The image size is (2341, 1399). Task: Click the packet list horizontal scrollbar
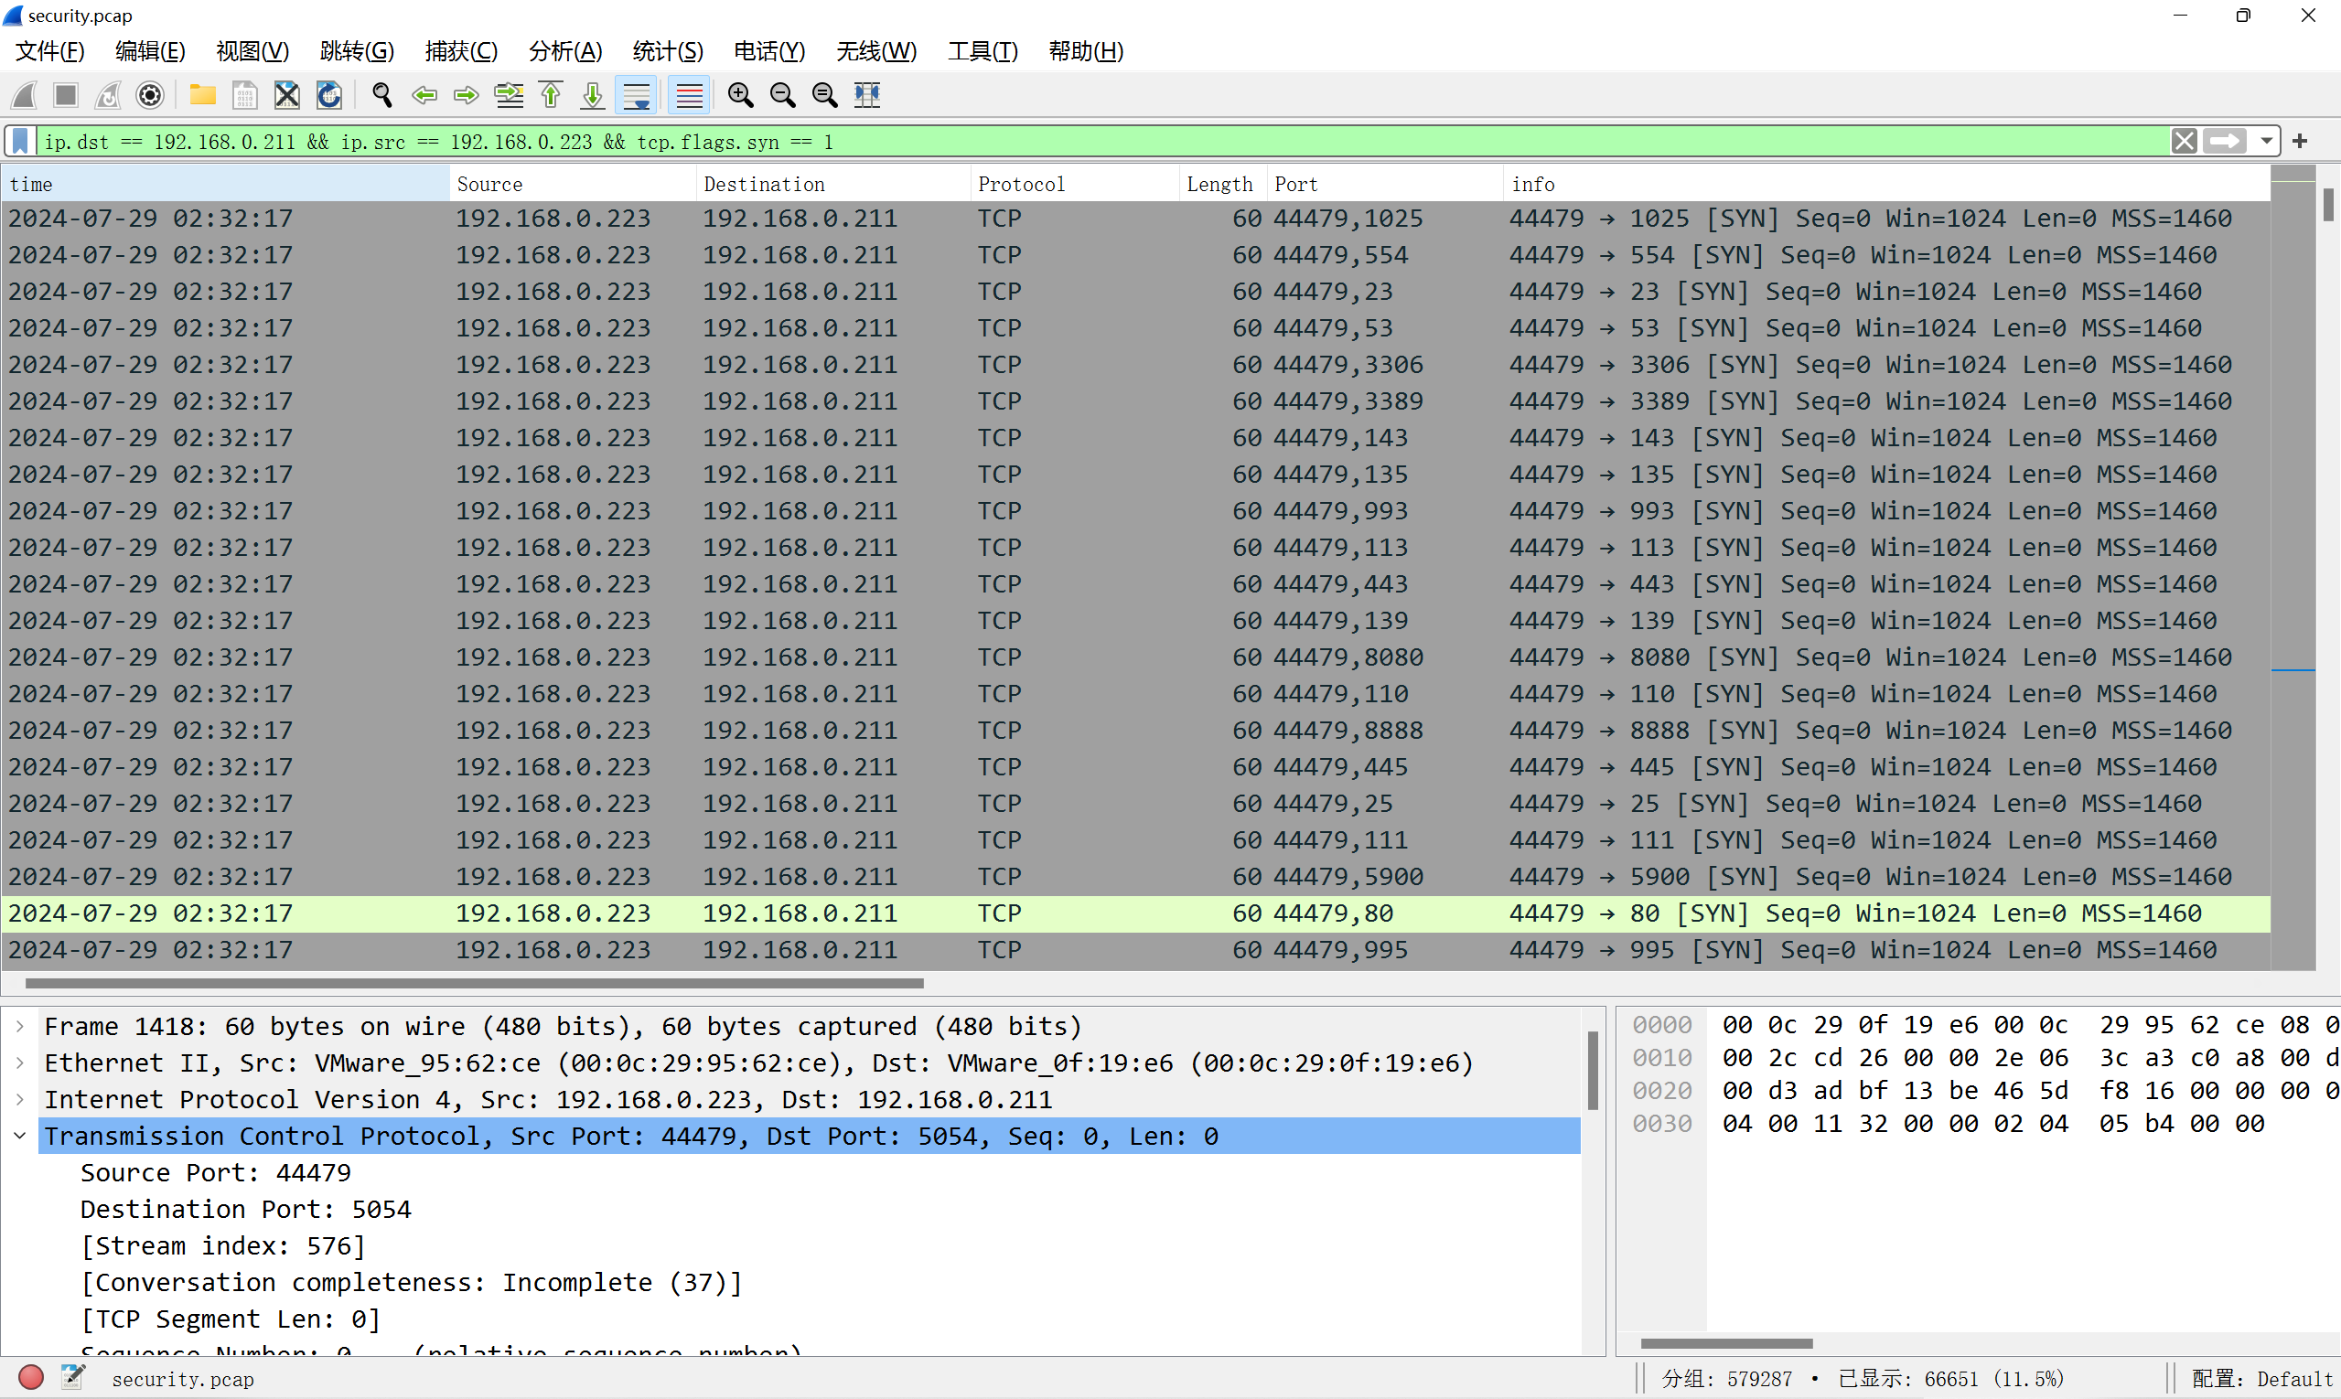pyautogui.click(x=475, y=983)
